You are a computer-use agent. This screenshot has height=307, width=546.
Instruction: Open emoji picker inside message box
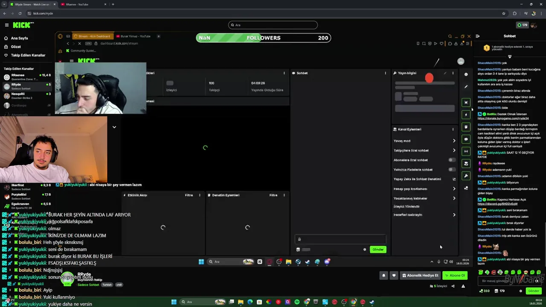(x=537, y=281)
